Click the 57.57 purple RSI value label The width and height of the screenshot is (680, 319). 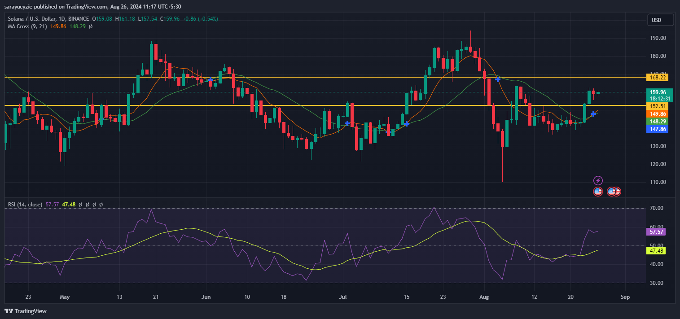(657, 232)
